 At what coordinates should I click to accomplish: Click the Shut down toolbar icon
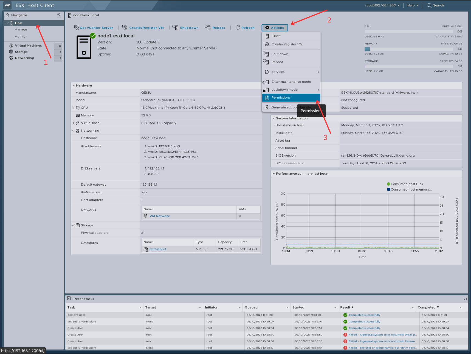(x=175, y=27)
